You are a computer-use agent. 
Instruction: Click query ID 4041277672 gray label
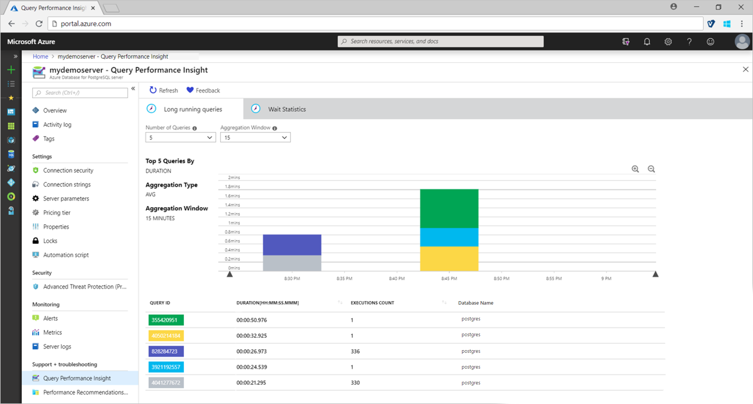pos(166,383)
